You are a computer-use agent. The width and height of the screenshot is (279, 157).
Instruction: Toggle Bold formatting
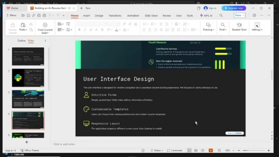pos(79,30)
